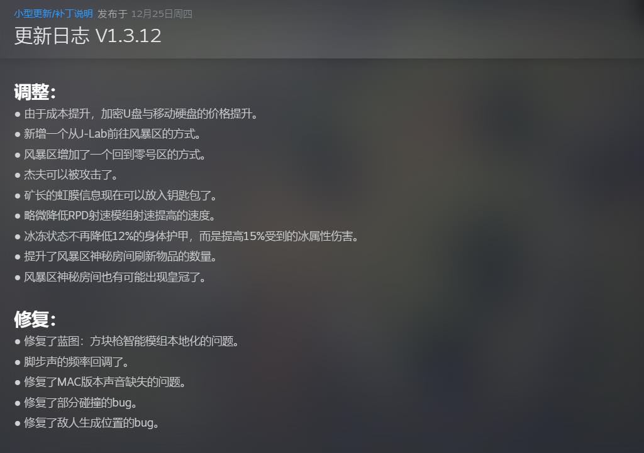This screenshot has width=644, height=453.
Task: Click the 神秘房间出现皇冠 line
Action: click(x=115, y=277)
